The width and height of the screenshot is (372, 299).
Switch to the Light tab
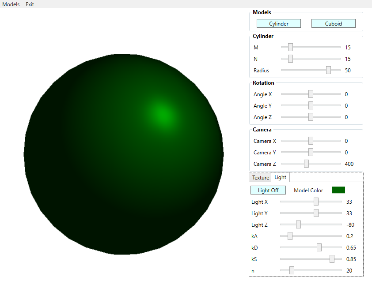280,177
